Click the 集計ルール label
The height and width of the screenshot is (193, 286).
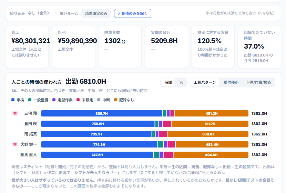(69, 13)
